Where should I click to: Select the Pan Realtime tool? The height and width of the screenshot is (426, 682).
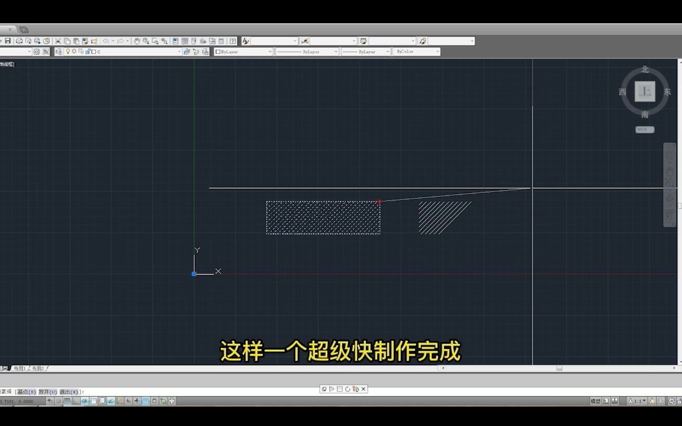click(x=137, y=41)
